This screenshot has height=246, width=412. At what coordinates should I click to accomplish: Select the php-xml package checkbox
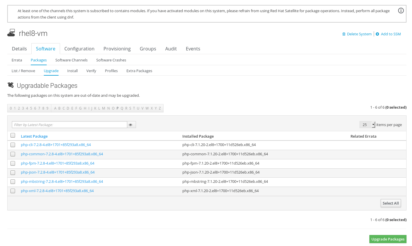click(13, 191)
